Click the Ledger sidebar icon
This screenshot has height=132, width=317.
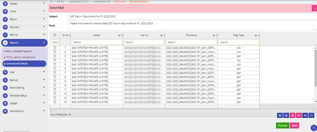5,103
